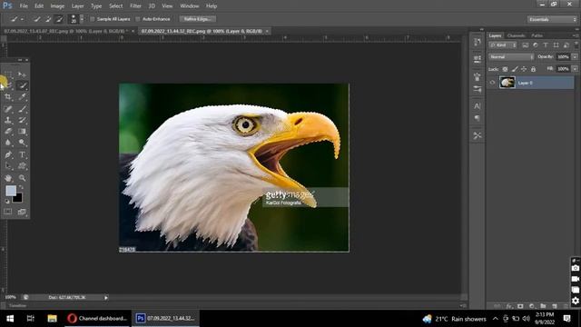The image size is (581, 327).
Task: Switch to the first document tab 13.43.07
Action: click(65, 31)
